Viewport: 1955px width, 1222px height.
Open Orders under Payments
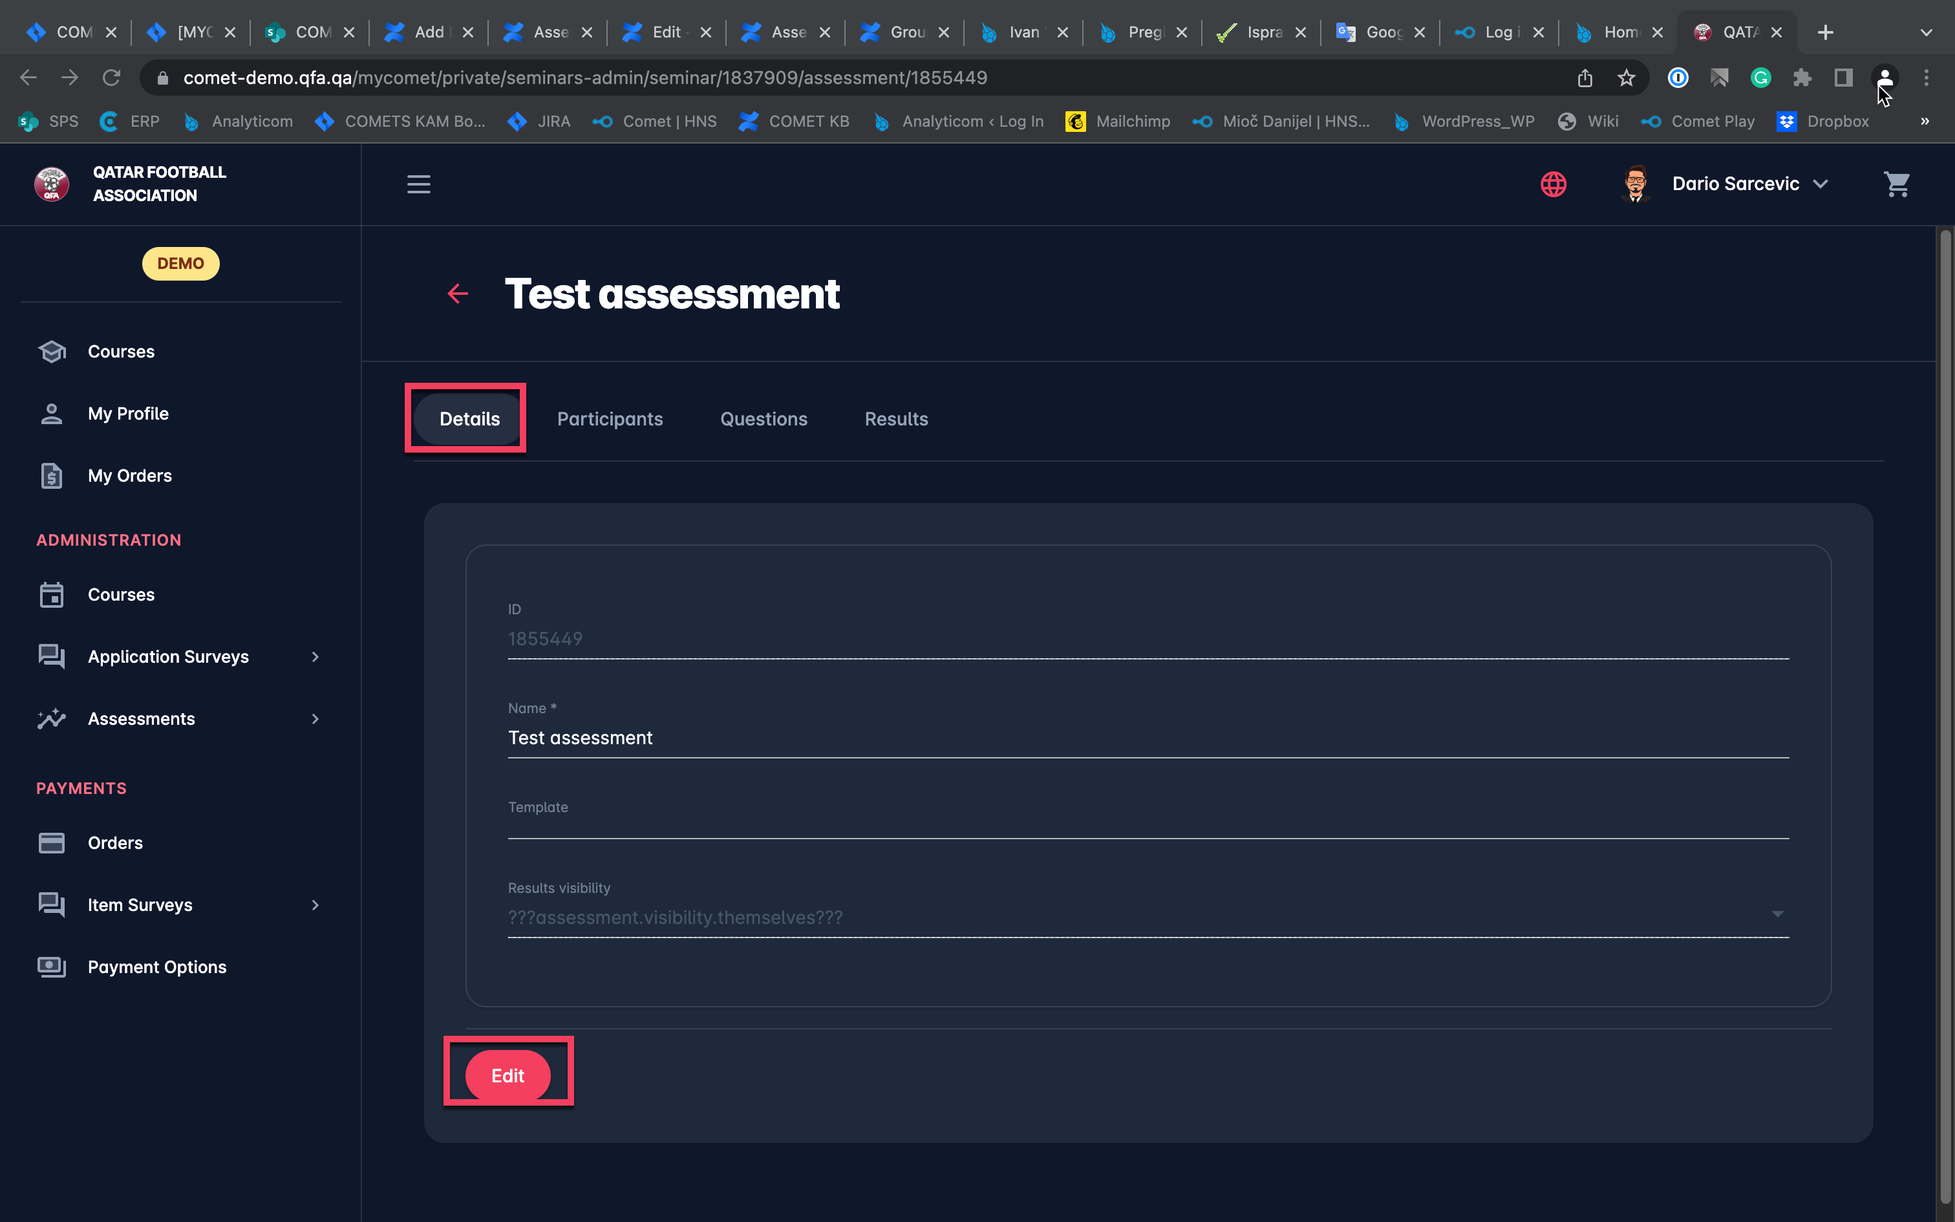pyautogui.click(x=114, y=843)
